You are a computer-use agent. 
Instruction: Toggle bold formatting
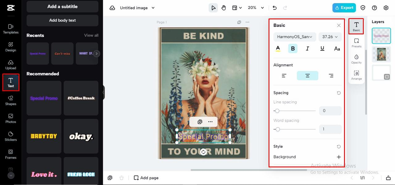point(293,49)
